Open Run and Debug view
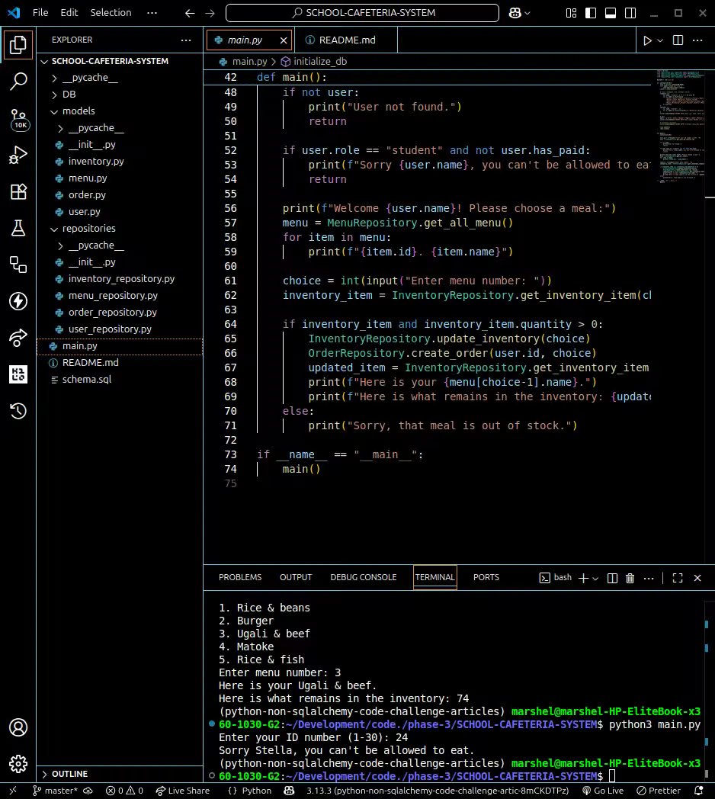 (18, 155)
